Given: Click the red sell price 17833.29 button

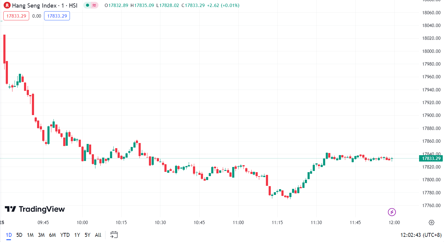Looking at the screenshot, I should click(x=16, y=16).
